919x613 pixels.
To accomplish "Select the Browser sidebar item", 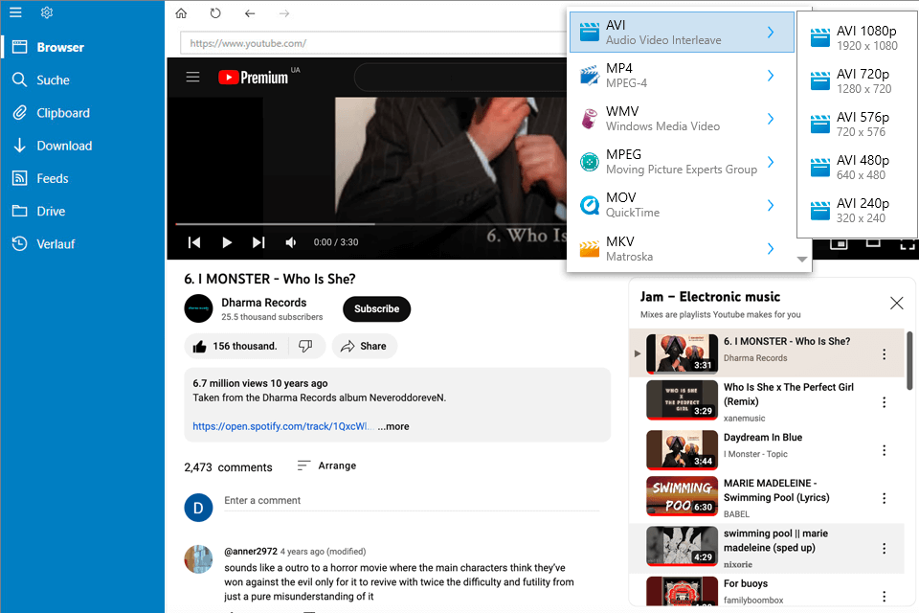I will coord(82,47).
